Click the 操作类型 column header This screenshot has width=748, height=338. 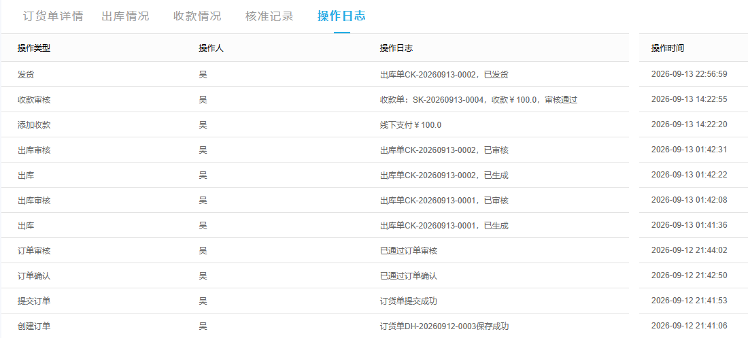click(x=34, y=48)
